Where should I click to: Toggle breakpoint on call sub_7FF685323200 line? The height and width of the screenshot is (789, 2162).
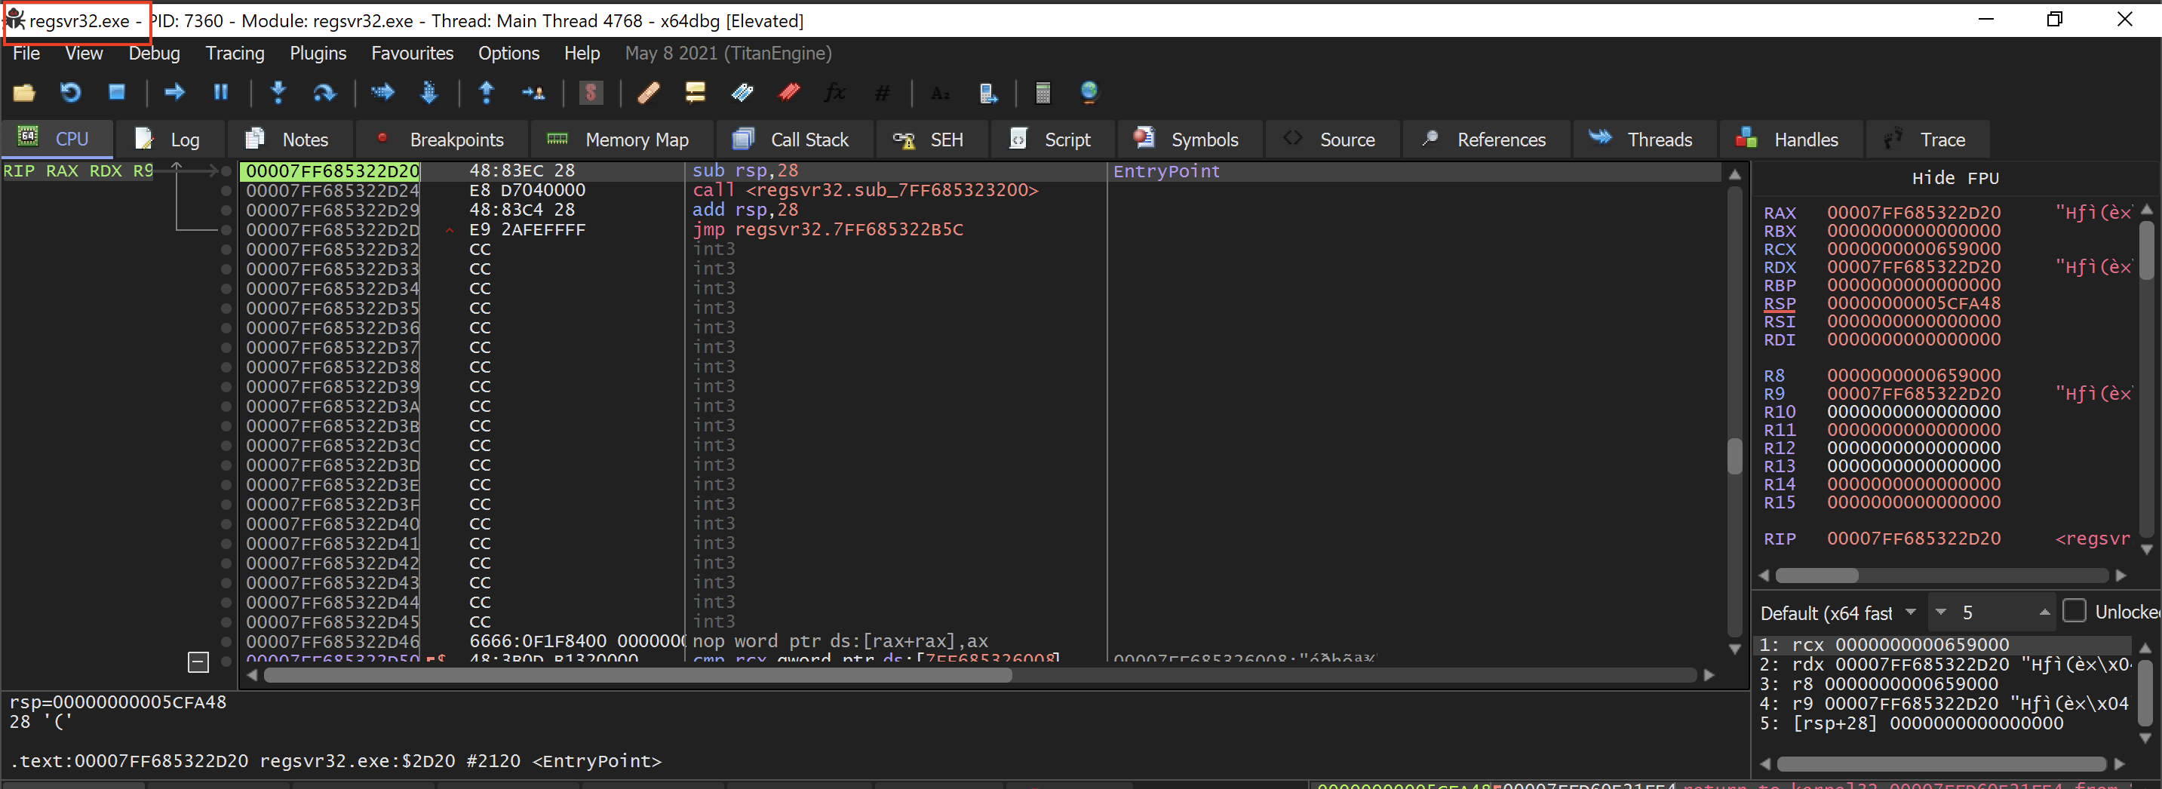coord(226,191)
